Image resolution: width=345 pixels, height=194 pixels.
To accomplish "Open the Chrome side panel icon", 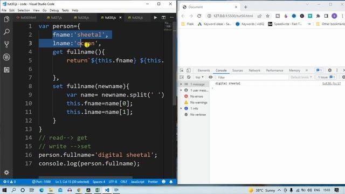I will click(326, 16).
